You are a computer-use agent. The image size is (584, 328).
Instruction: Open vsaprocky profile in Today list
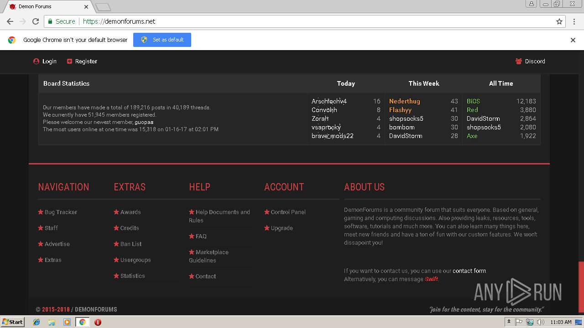[326, 127]
